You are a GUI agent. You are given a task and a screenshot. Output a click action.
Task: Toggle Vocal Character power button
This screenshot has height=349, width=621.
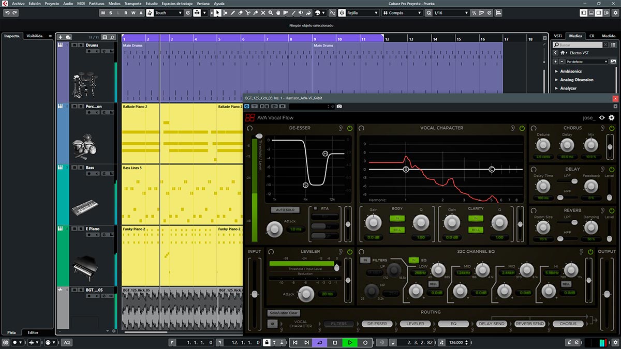(x=522, y=128)
